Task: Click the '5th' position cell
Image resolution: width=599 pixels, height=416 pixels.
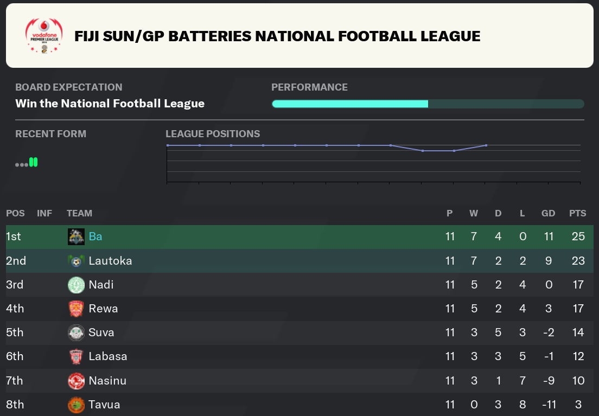Action: [x=15, y=332]
